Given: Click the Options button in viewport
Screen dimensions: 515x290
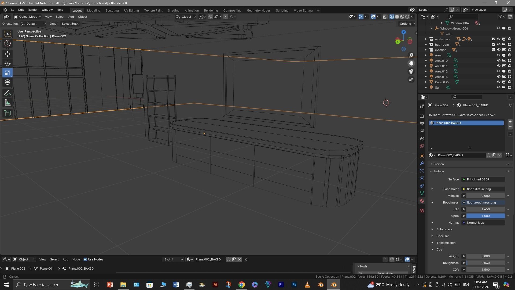Looking at the screenshot, I should (x=407, y=24).
